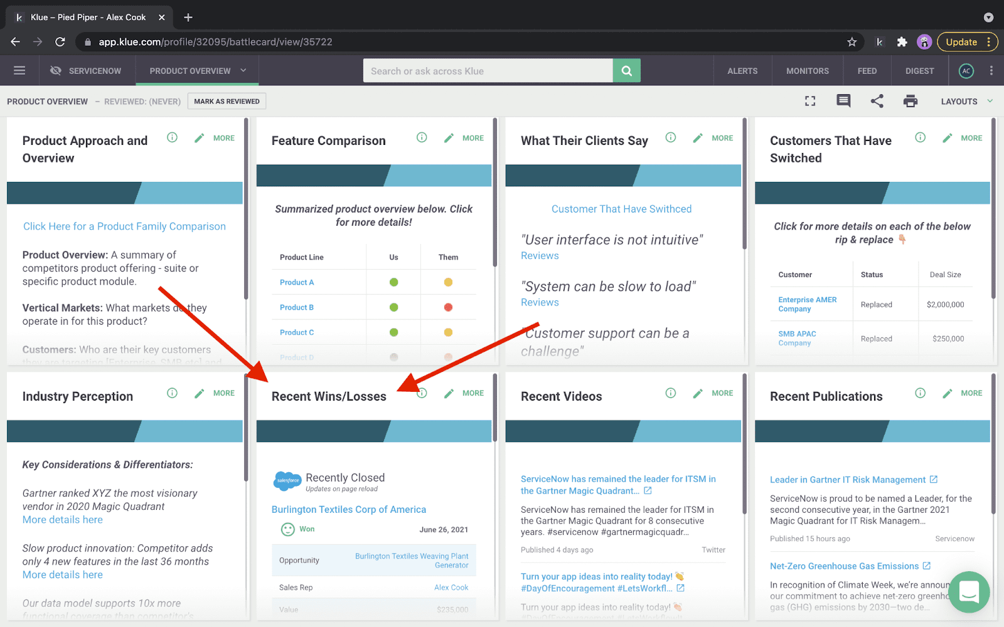The height and width of the screenshot is (627, 1004).
Task: Show info for Feature Comparison card
Action: click(x=422, y=137)
